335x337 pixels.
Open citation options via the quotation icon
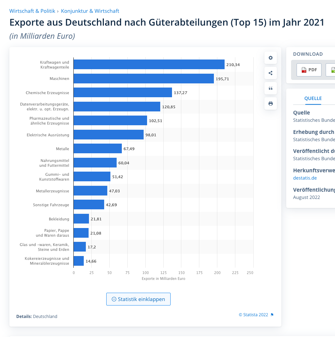[x=270, y=88]
